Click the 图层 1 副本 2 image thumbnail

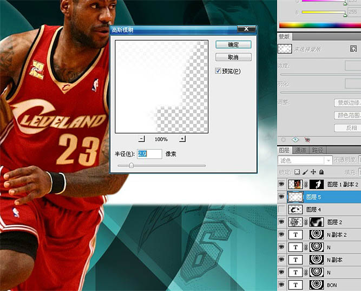(296, 184)
